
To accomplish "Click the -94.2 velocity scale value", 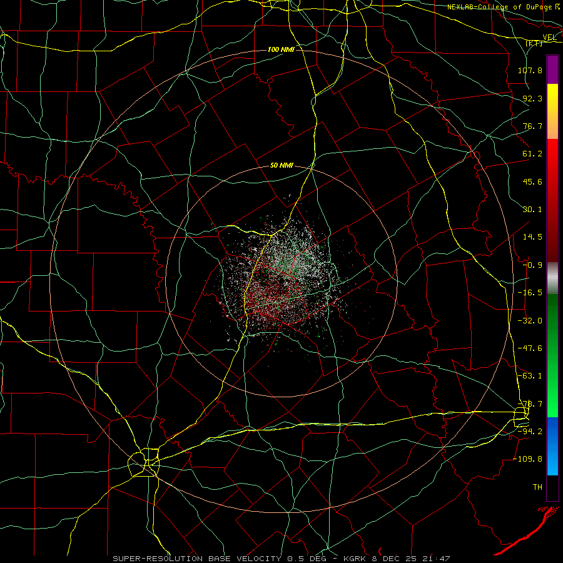I will coord(530,431).
